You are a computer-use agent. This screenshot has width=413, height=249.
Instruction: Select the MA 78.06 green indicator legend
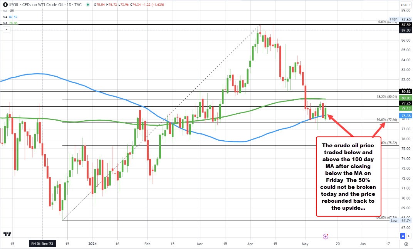point(10,23)
